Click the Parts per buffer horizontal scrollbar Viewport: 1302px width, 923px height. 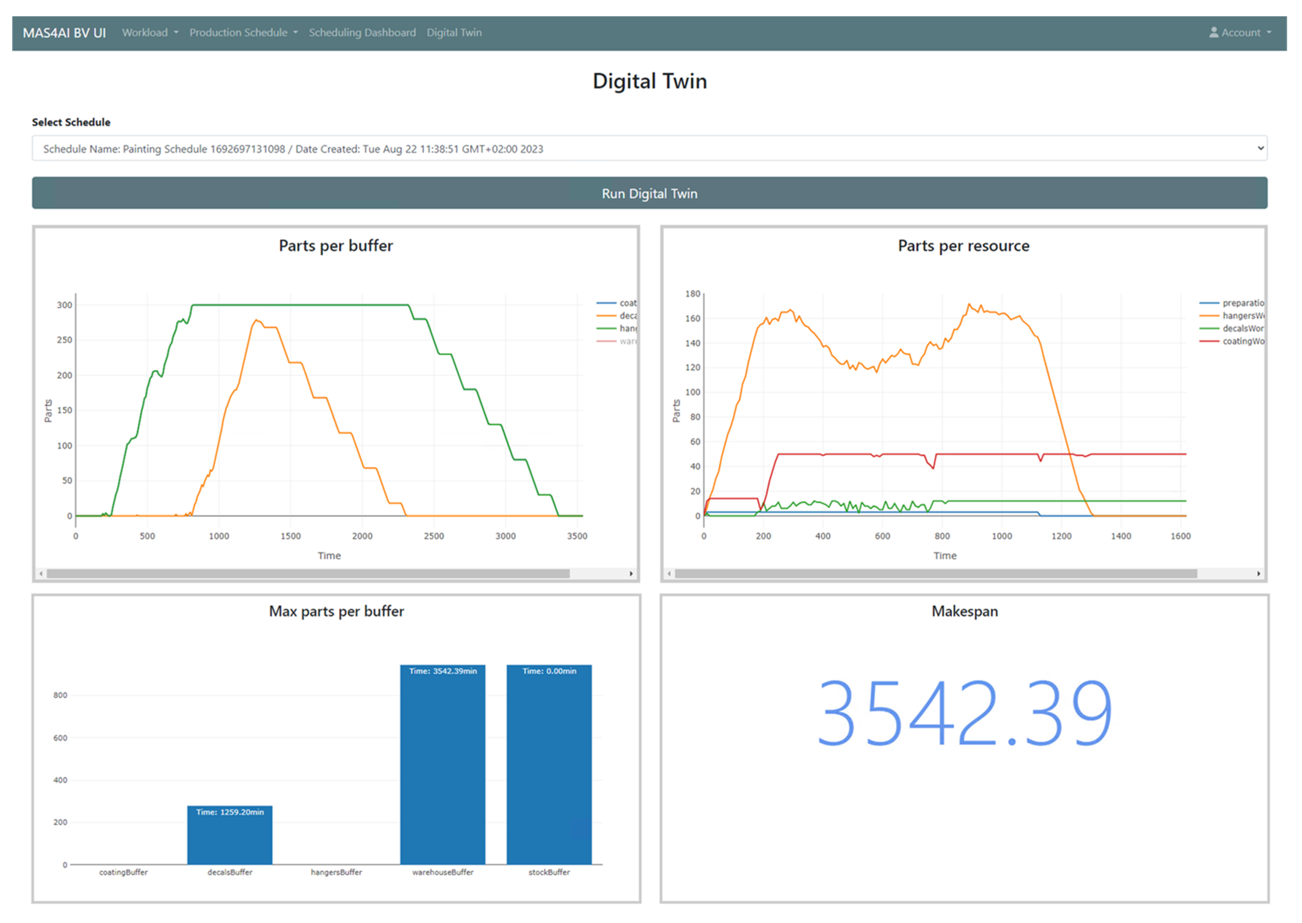pos(308,574)
